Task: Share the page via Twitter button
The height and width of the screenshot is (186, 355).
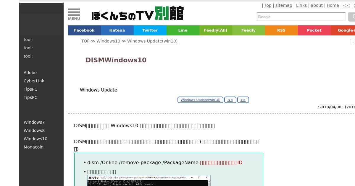Action: tap(150, 30)
